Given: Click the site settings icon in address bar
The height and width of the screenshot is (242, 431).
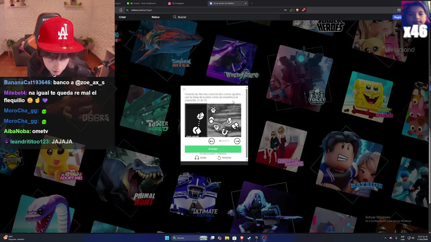Looking at the screenshot, I should [x=127, y=10].
